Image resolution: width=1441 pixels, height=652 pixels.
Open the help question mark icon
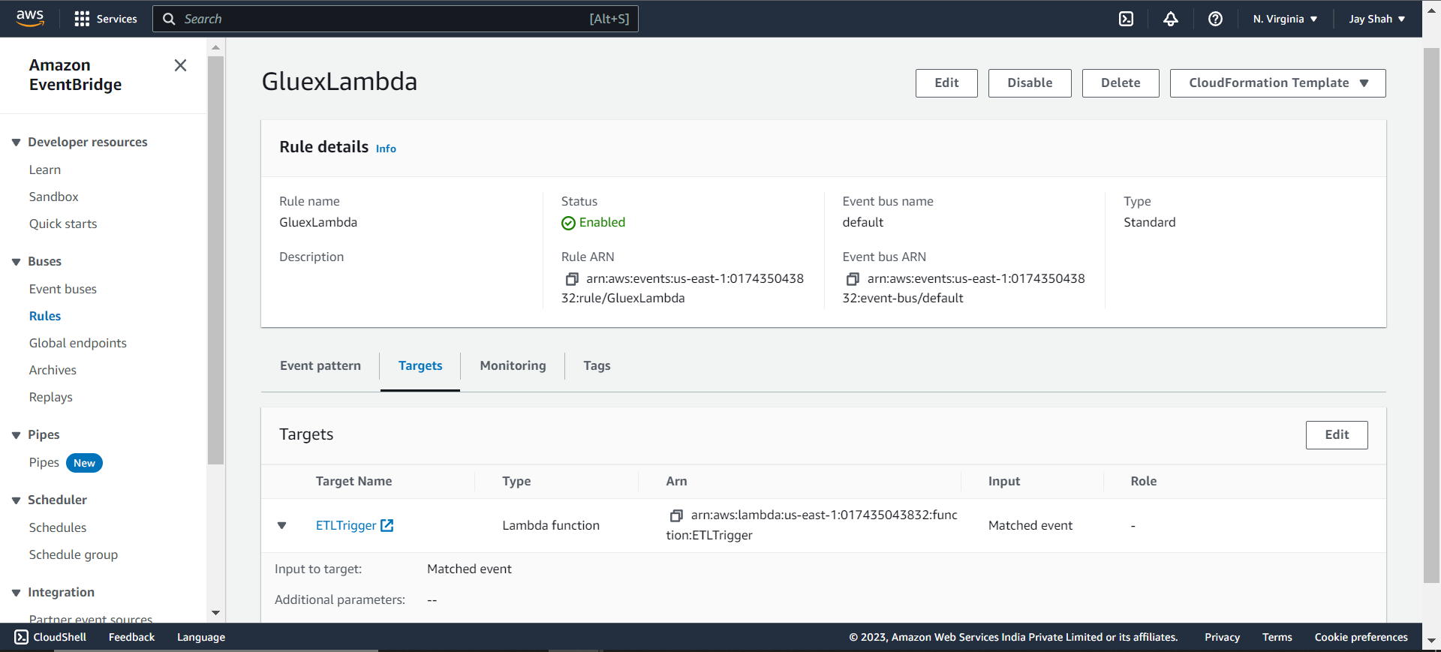pos(1215,19)
